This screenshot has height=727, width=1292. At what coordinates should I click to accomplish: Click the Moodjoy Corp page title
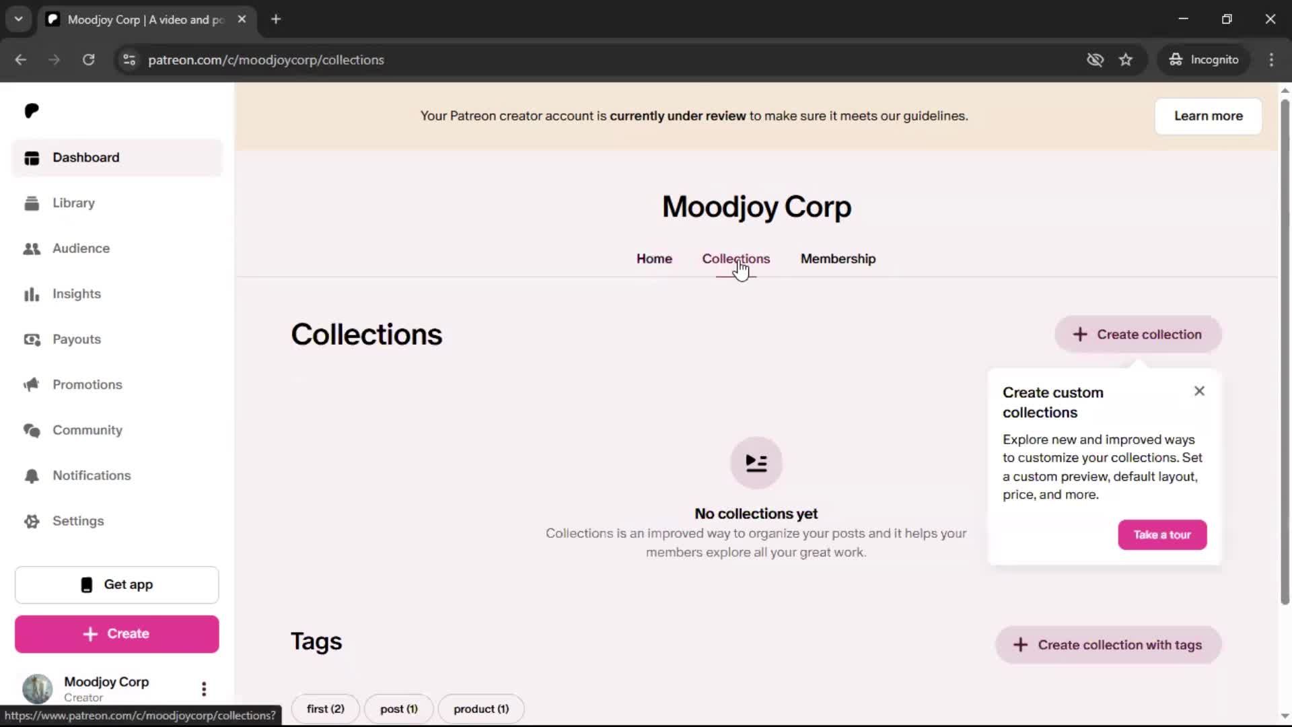[756, 207]
